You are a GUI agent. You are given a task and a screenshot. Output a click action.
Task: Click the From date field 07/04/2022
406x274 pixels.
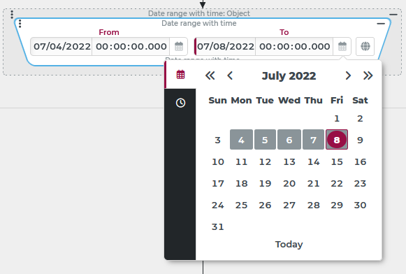pos(62,47)
